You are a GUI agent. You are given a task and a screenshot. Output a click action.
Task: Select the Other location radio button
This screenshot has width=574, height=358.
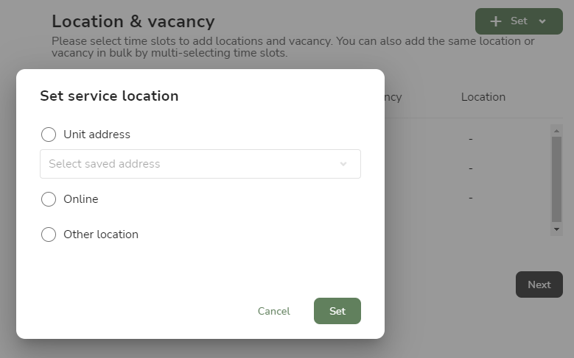pos(49,235)
